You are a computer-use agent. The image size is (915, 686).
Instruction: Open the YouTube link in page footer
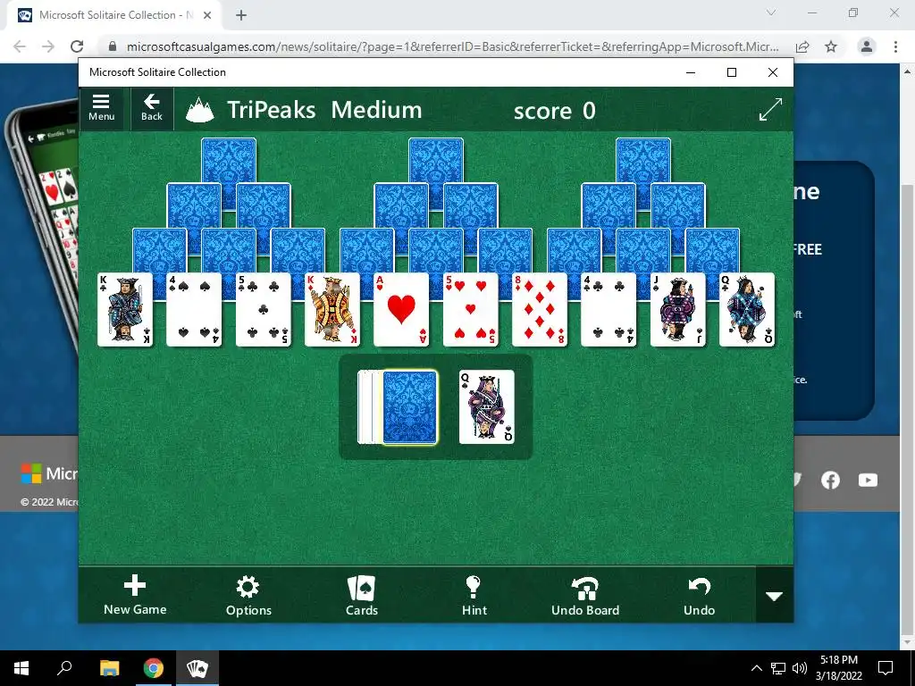[868, 480]
